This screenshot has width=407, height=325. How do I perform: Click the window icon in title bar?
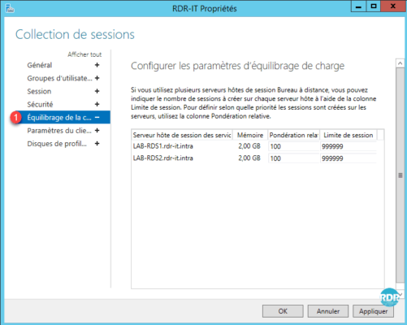[10, 8]
